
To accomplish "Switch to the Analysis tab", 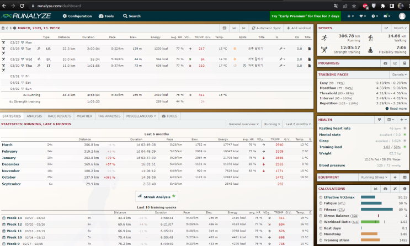I will click(x=34, y=116).
